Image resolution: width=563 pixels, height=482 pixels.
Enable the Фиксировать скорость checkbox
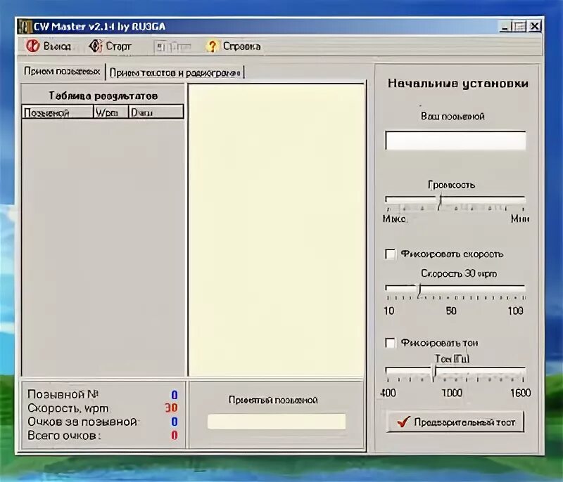tap(391, 254)
